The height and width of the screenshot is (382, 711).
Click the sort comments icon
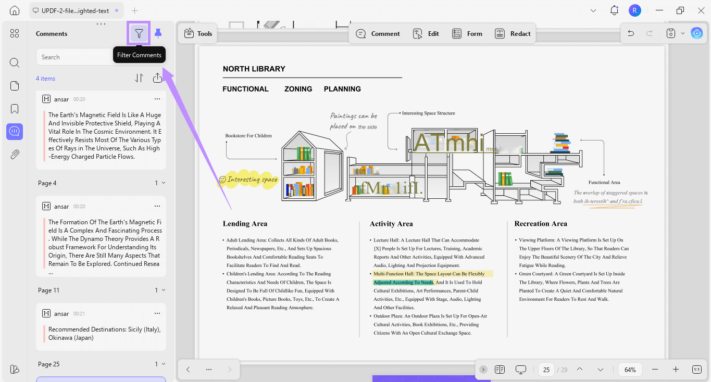tap(139, 78)
